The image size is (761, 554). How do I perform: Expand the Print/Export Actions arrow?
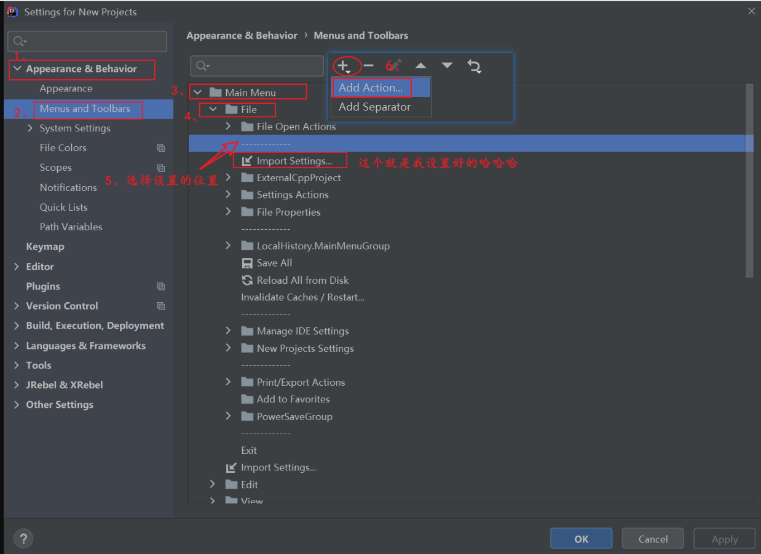tap(229, 382)
